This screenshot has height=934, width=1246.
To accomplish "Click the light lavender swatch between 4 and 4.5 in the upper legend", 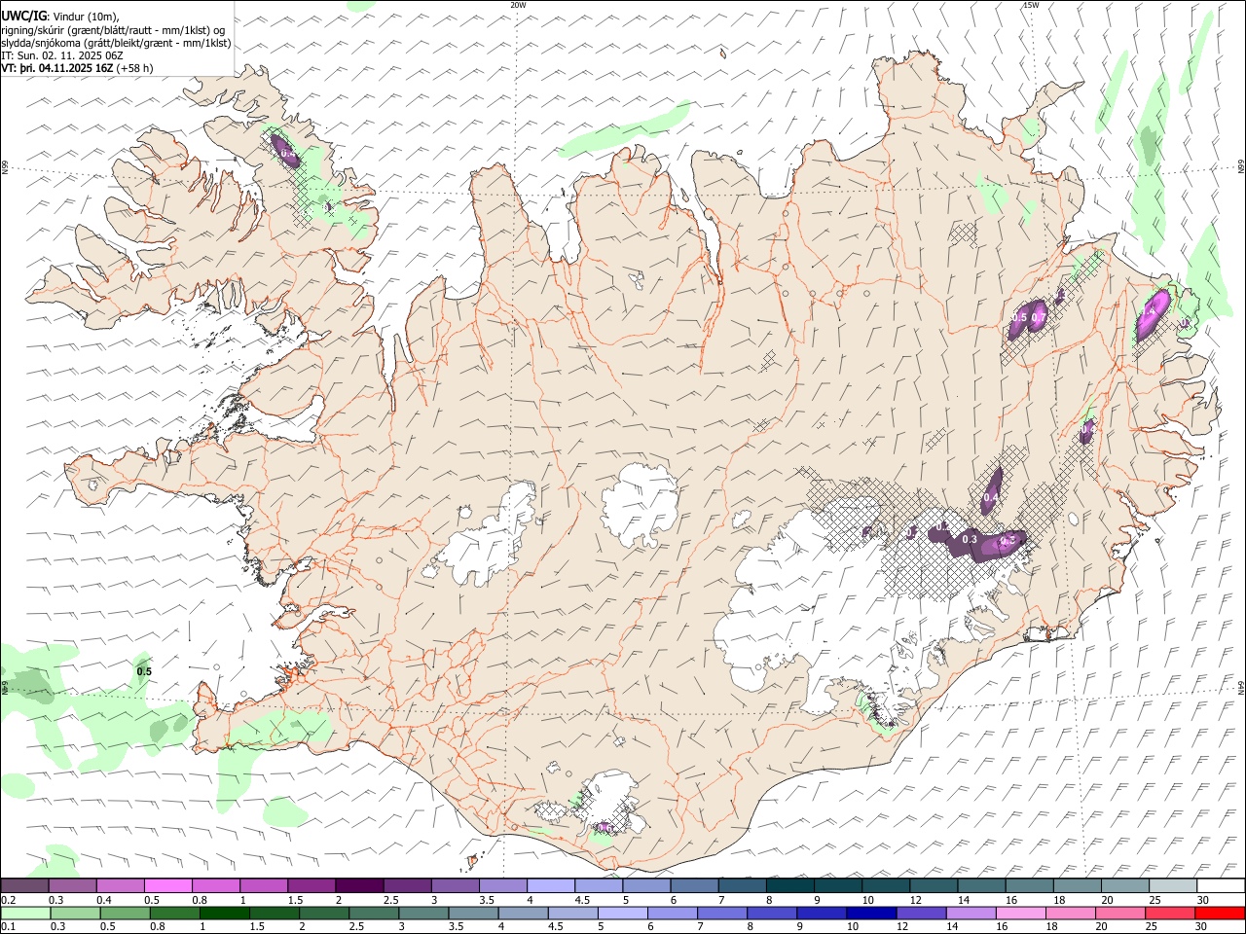I will pyautogui.click(x=550, y=886).
